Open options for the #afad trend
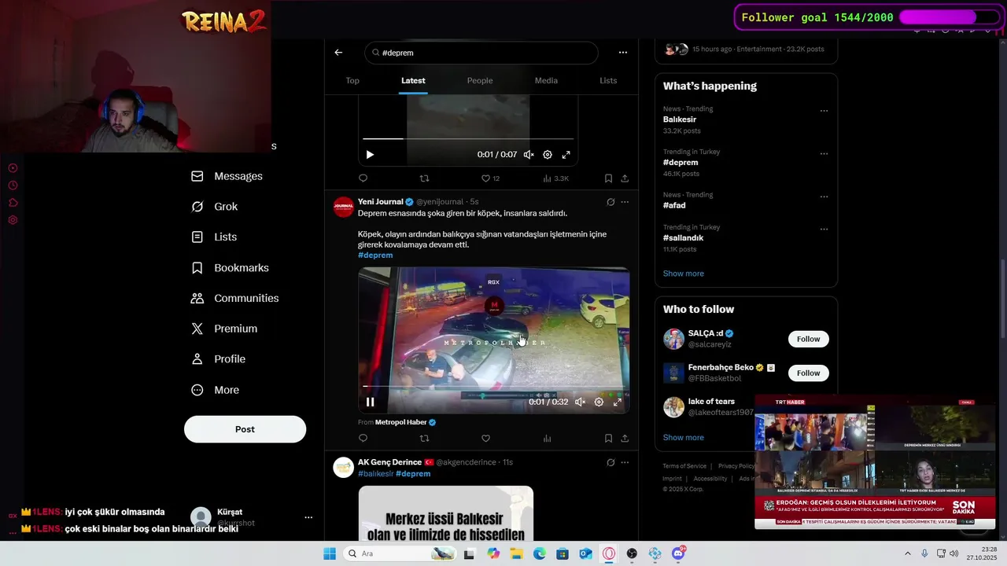1007x566 pixels. point(824,197)
